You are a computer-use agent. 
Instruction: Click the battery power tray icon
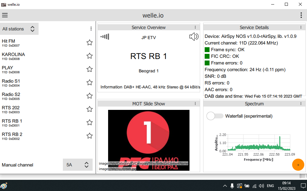247,186
